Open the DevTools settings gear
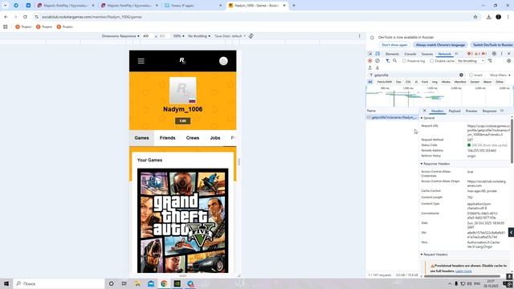The height and width of the screenshot is (289, 514). 494,54
